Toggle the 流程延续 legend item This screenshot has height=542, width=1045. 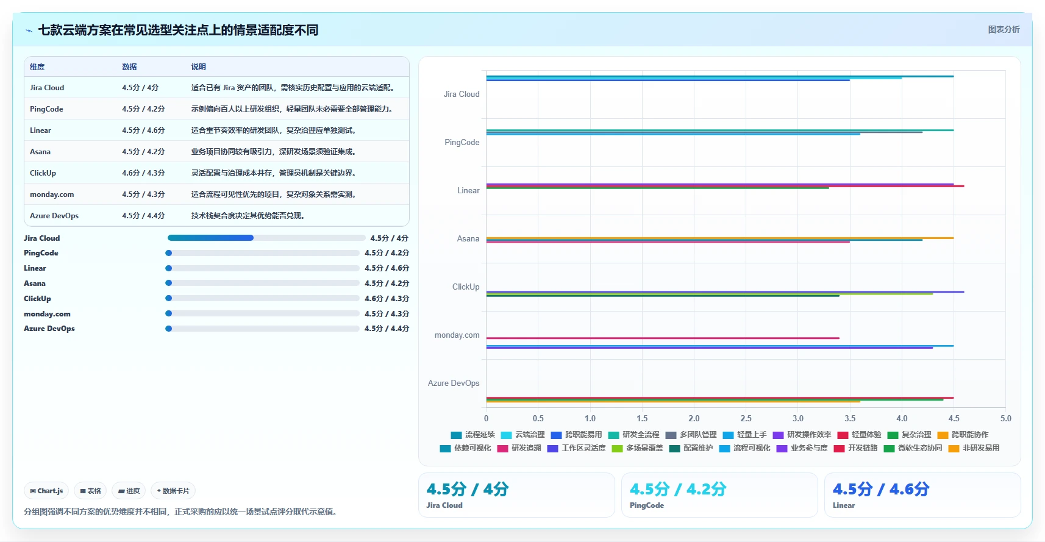click(473, 435)
